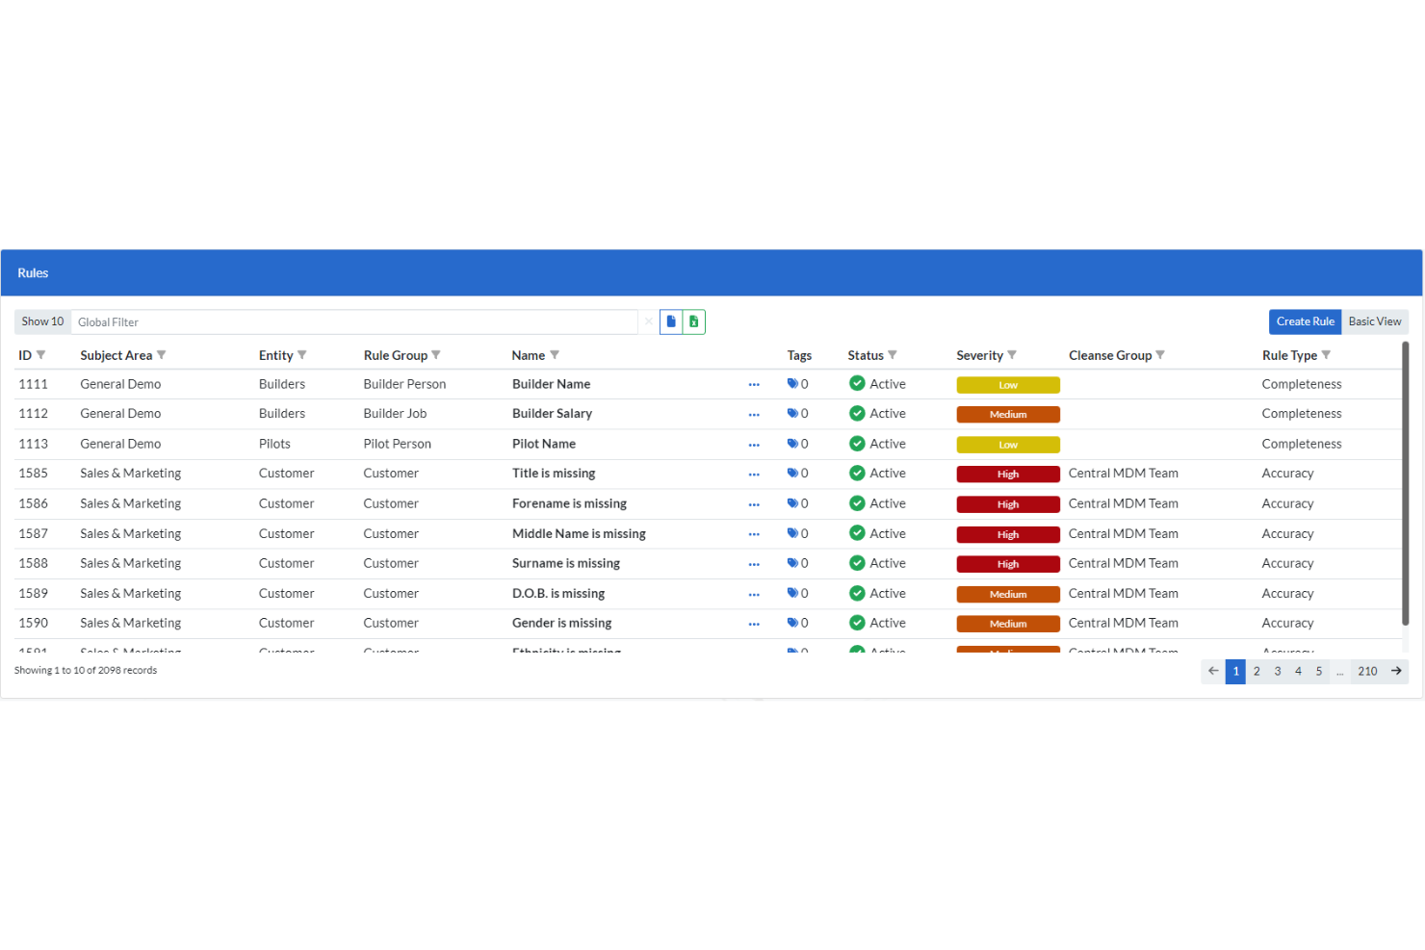Go to page 210 of the results

coord(1367,671)
